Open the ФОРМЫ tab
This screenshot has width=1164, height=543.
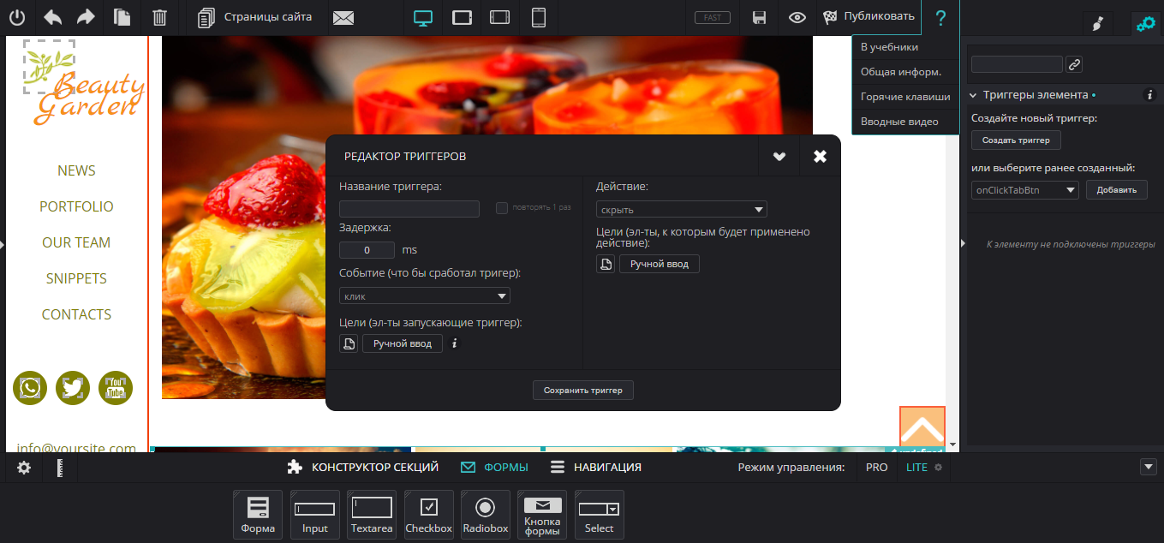click(494, 468)
